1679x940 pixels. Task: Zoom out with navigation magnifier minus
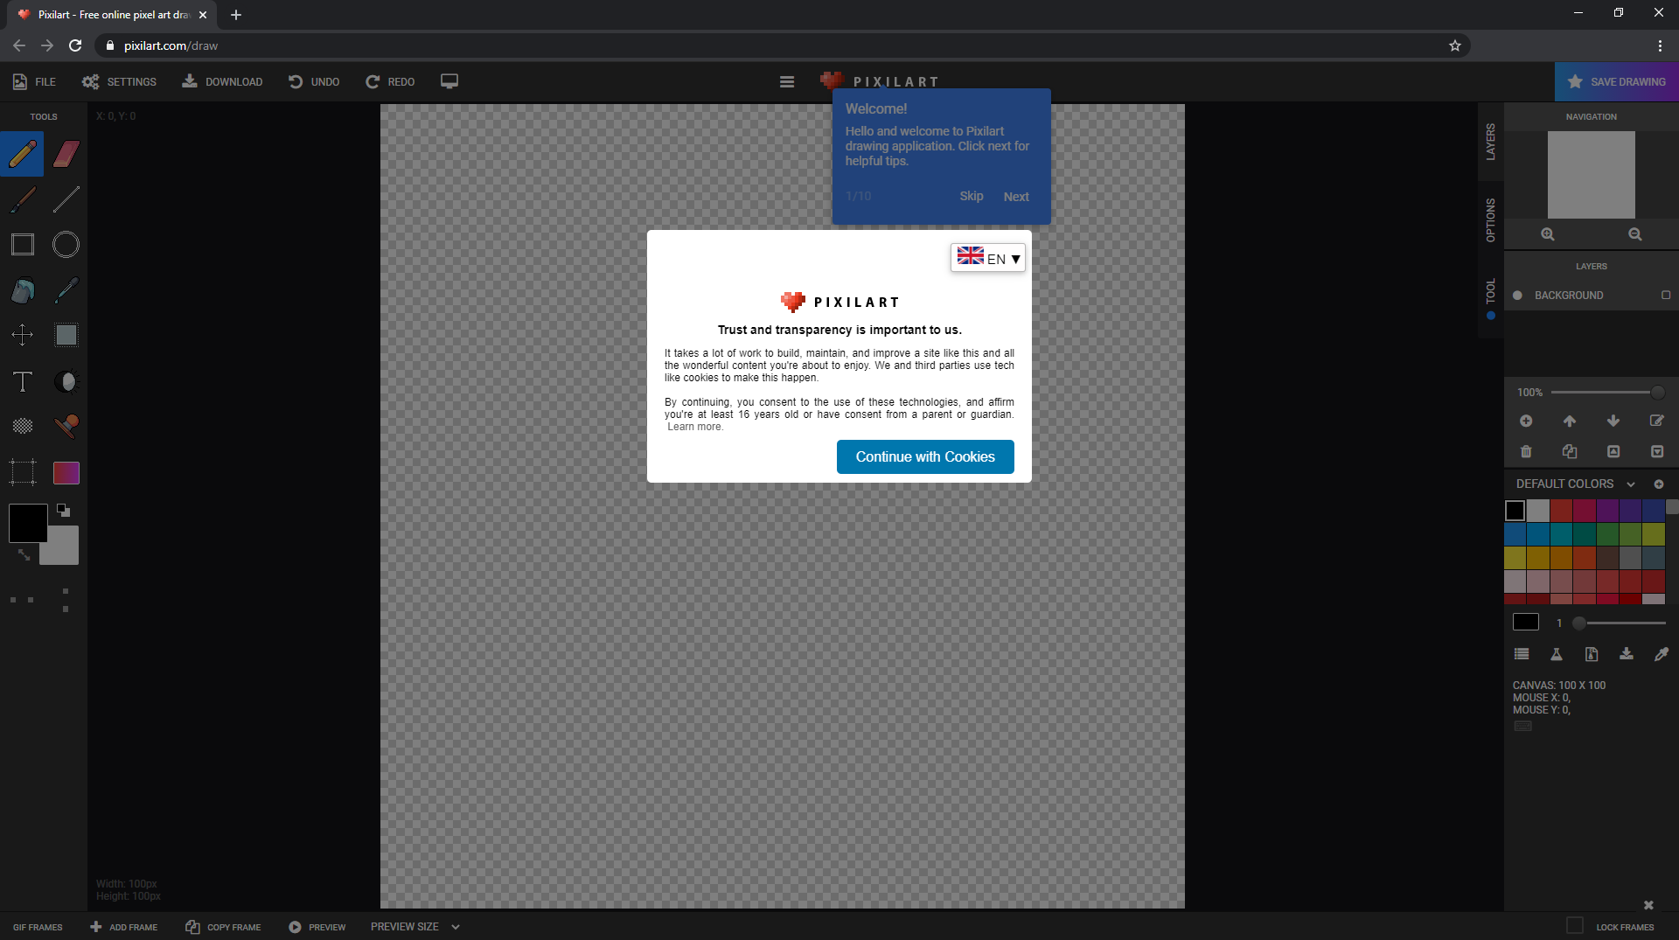click(x=1635, y=234)
